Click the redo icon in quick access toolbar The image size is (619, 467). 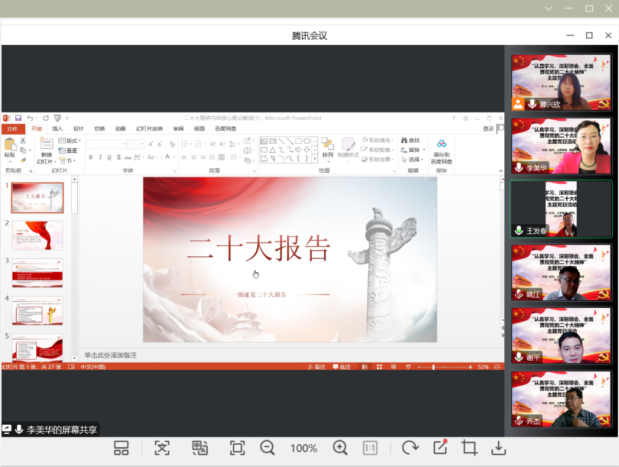click(x=46, y=118)
